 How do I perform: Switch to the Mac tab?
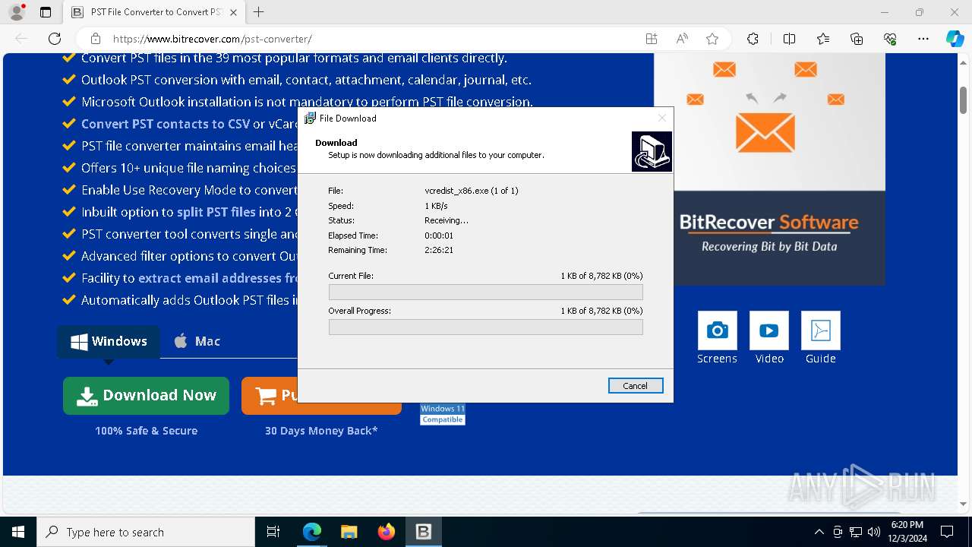pyautogui.click(x=197, y=341)
